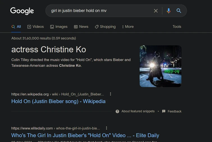The image size is (212, 142).
Task: Click the feedback flag icon
Action: coord(164,111)
